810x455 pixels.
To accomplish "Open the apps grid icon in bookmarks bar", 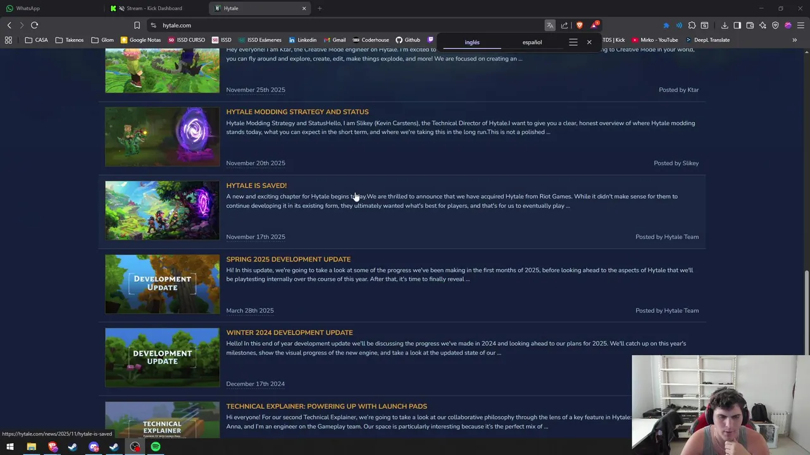I will pos(8,40).
